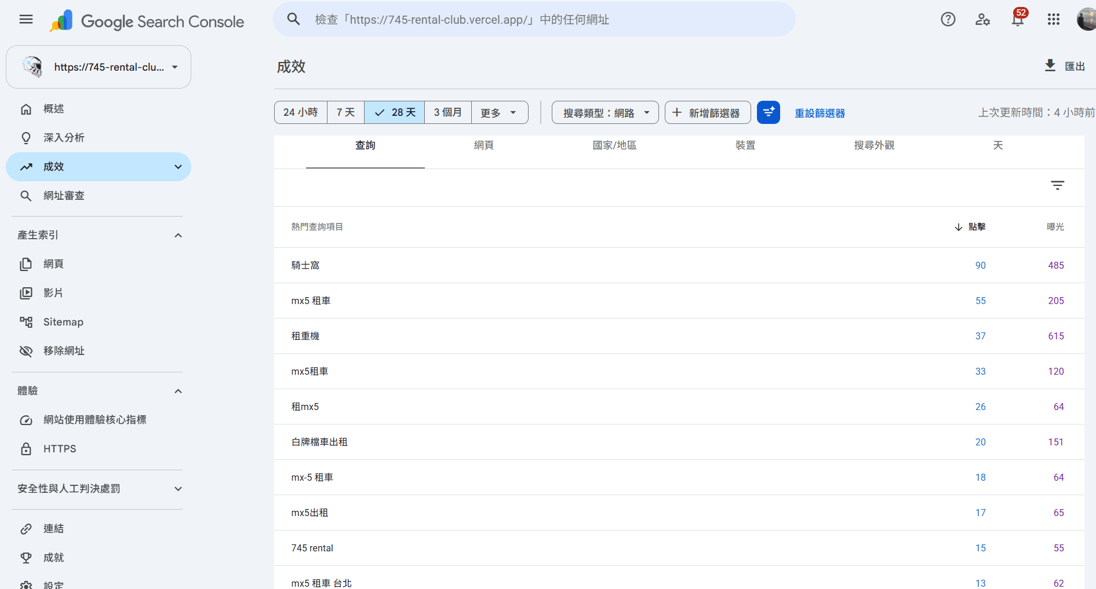Open the main hamburger menu

[x=26, y=20]
